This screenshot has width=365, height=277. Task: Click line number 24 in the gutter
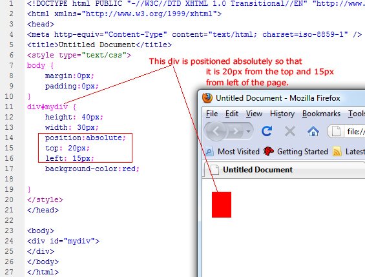[9, 241]
